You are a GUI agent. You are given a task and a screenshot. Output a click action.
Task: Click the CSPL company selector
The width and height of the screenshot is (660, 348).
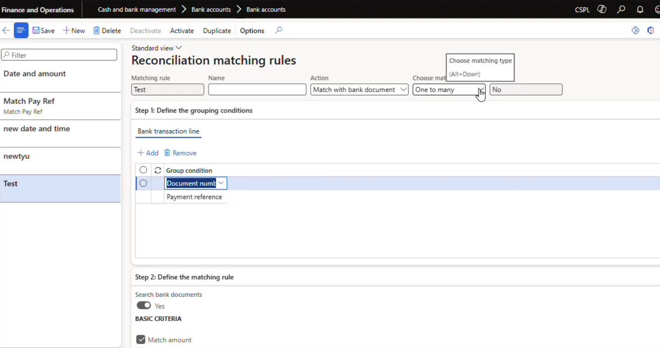[582, 10]
